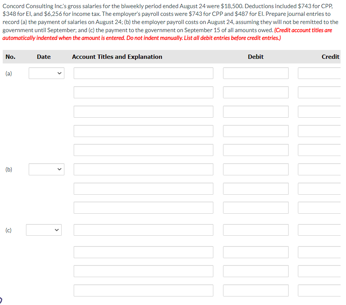Select the third Credit field of entry (a)
346x305 pixels.
320,111
